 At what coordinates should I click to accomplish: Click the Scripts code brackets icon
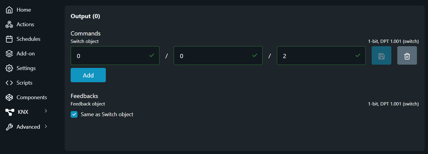tap(9, 83)
